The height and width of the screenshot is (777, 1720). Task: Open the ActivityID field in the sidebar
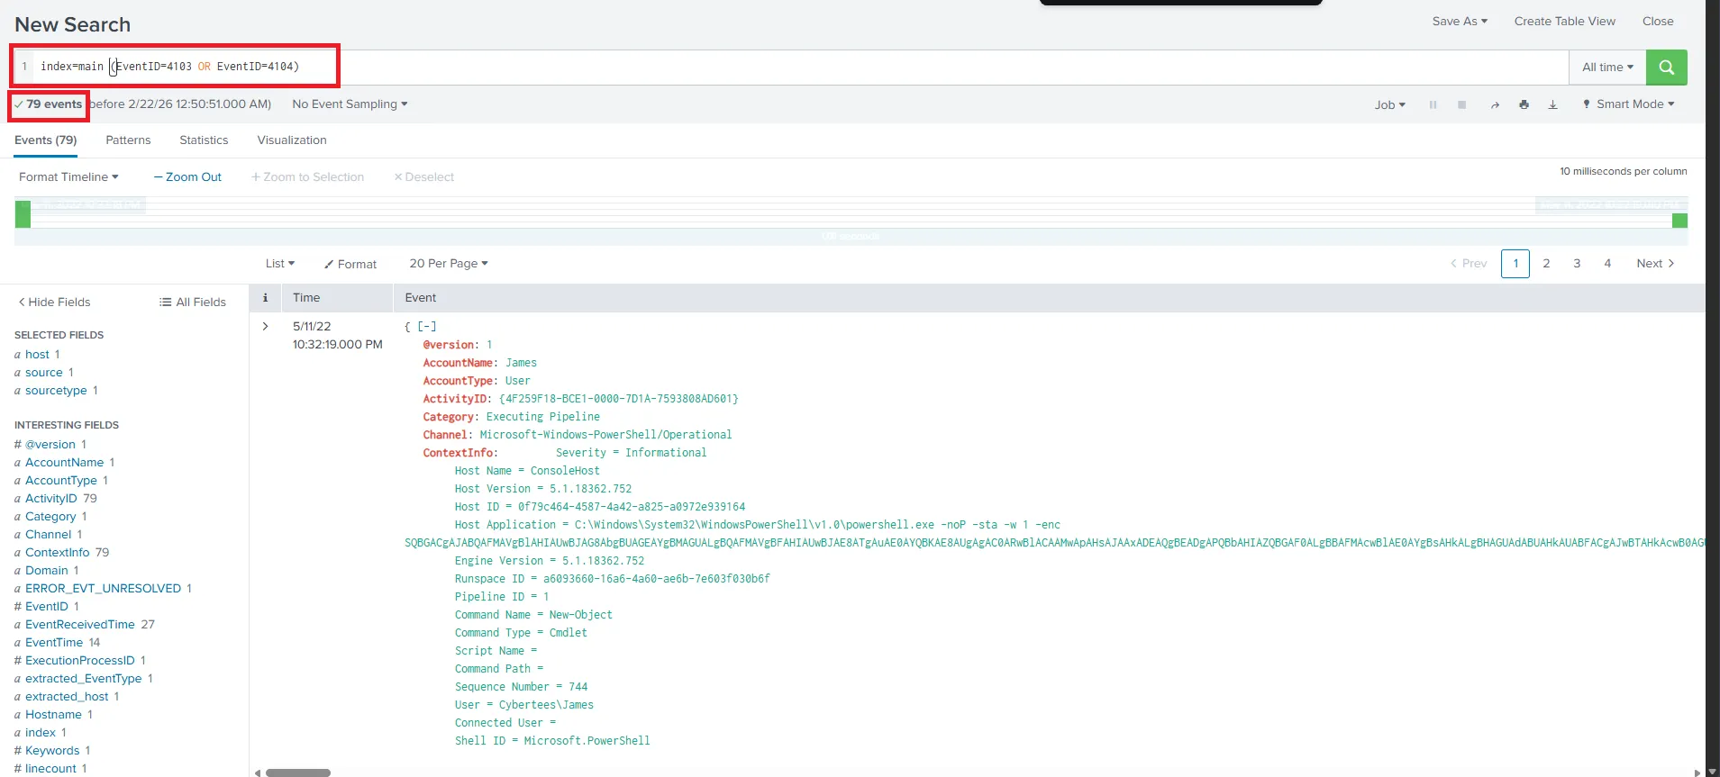point(51,498)
